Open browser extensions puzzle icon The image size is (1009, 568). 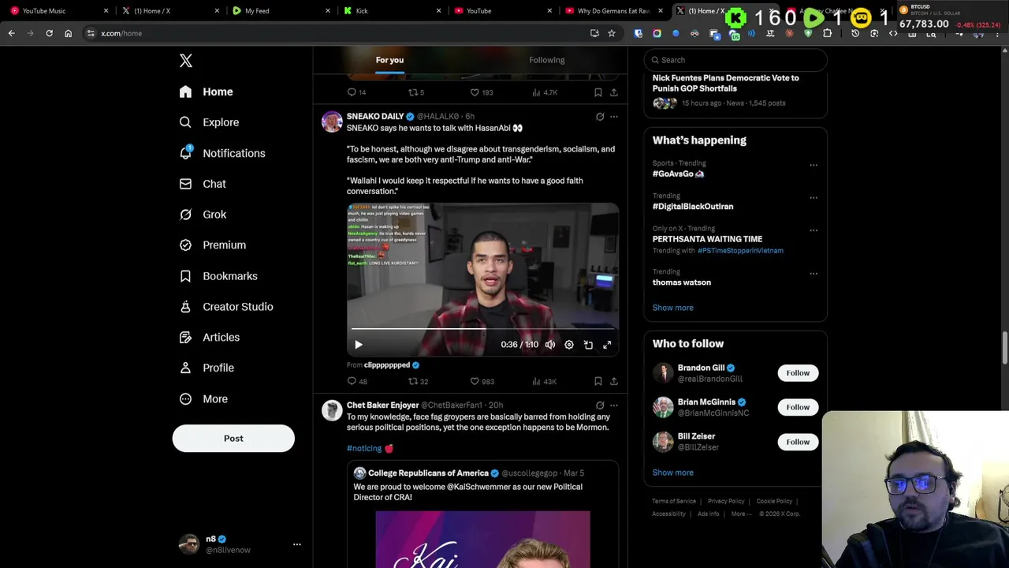click(x=827, y=33)
